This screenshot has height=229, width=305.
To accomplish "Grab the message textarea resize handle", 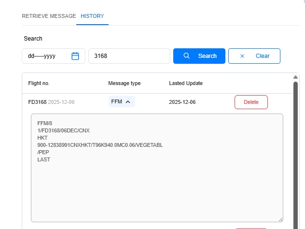I will coord(280,219).
